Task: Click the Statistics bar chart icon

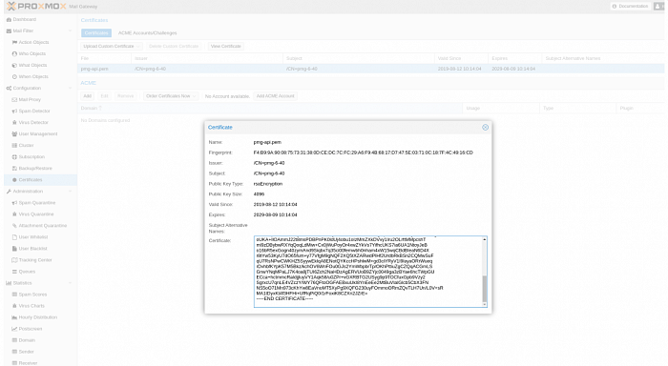Action: pos(9,283)
